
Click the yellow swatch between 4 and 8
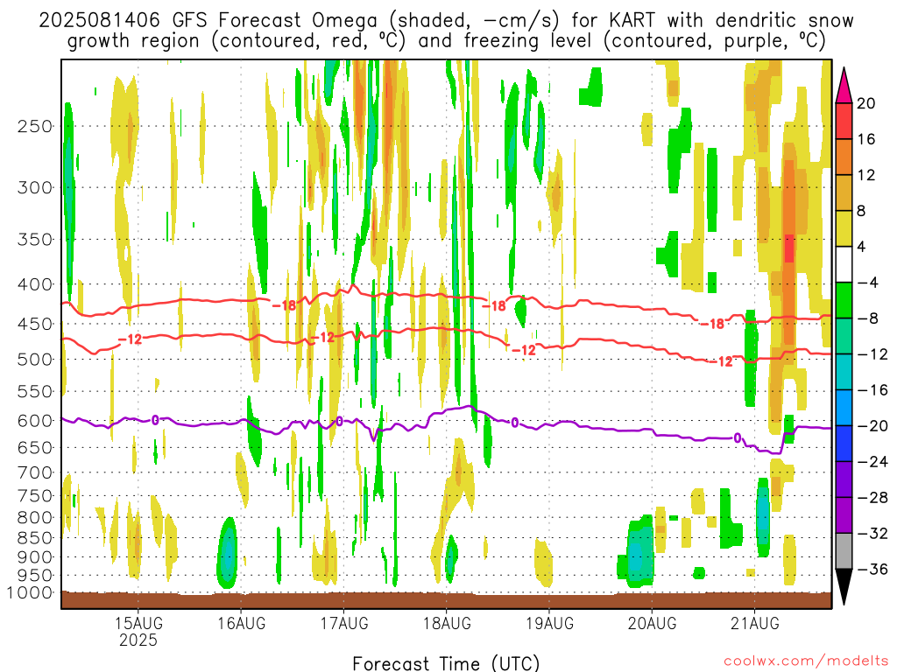click(844, 228)
